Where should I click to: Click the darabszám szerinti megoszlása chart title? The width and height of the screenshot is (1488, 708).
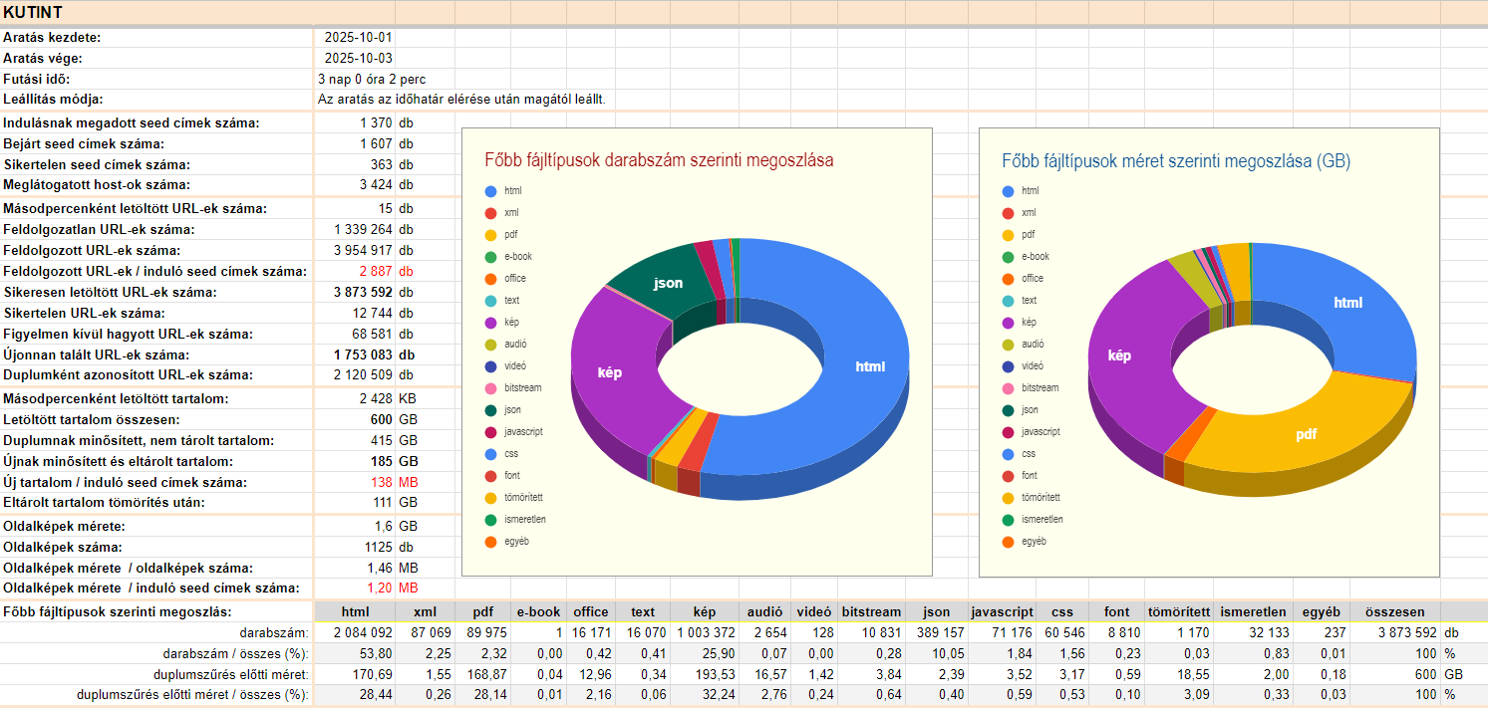659,160
